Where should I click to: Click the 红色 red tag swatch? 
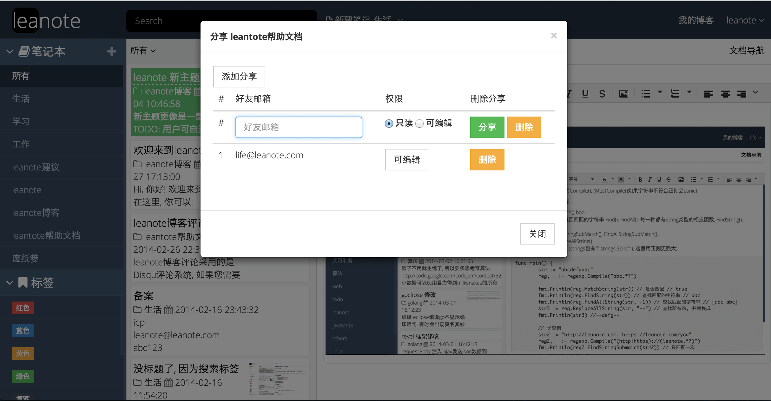[23, 308]
